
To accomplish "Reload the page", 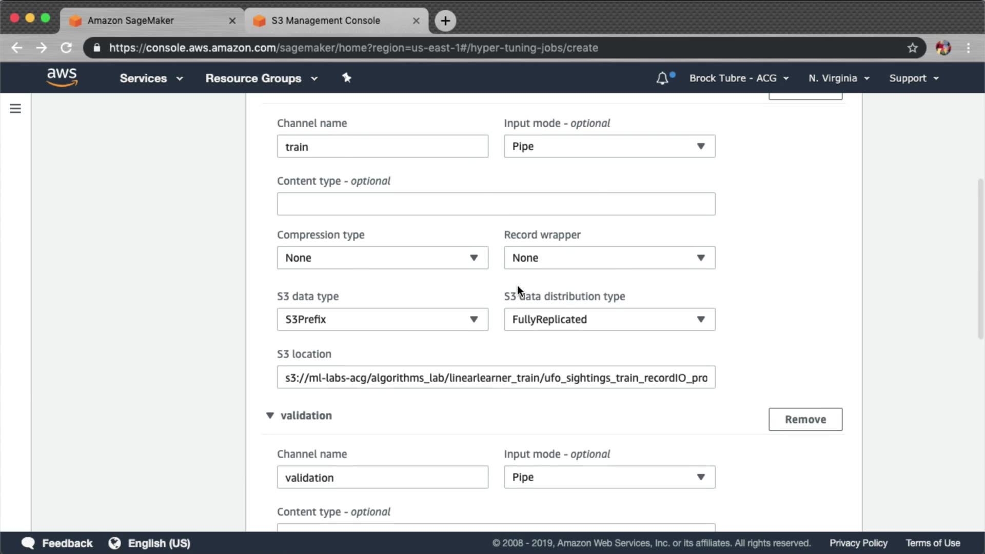I will click(x=66, y=48).
